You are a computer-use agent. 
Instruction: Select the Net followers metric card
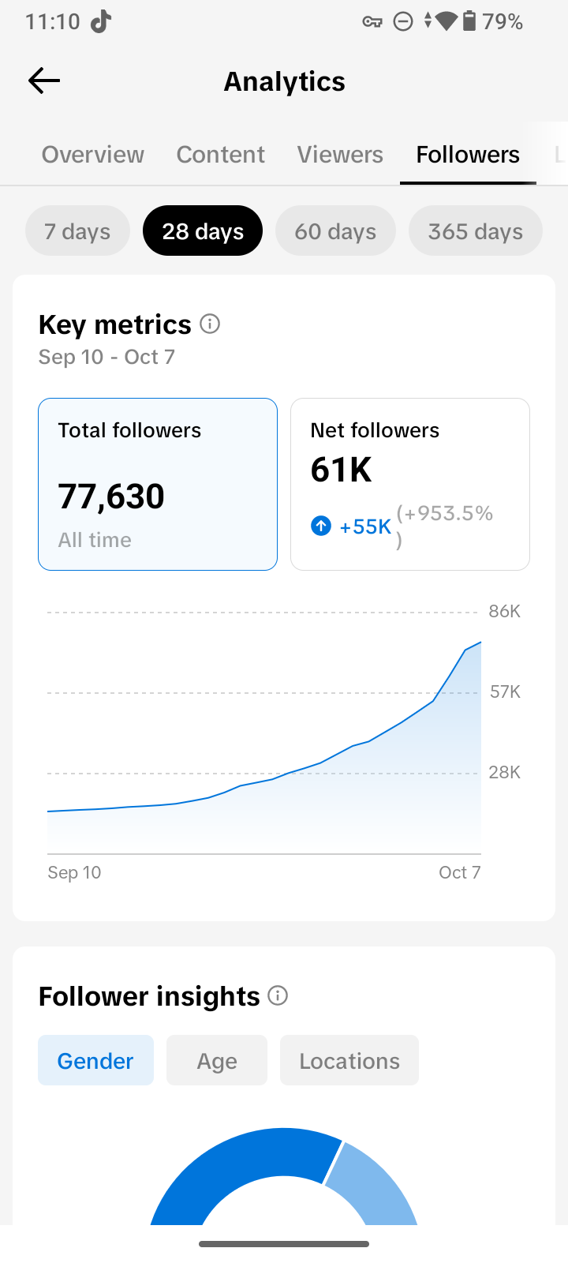point(410,484)
